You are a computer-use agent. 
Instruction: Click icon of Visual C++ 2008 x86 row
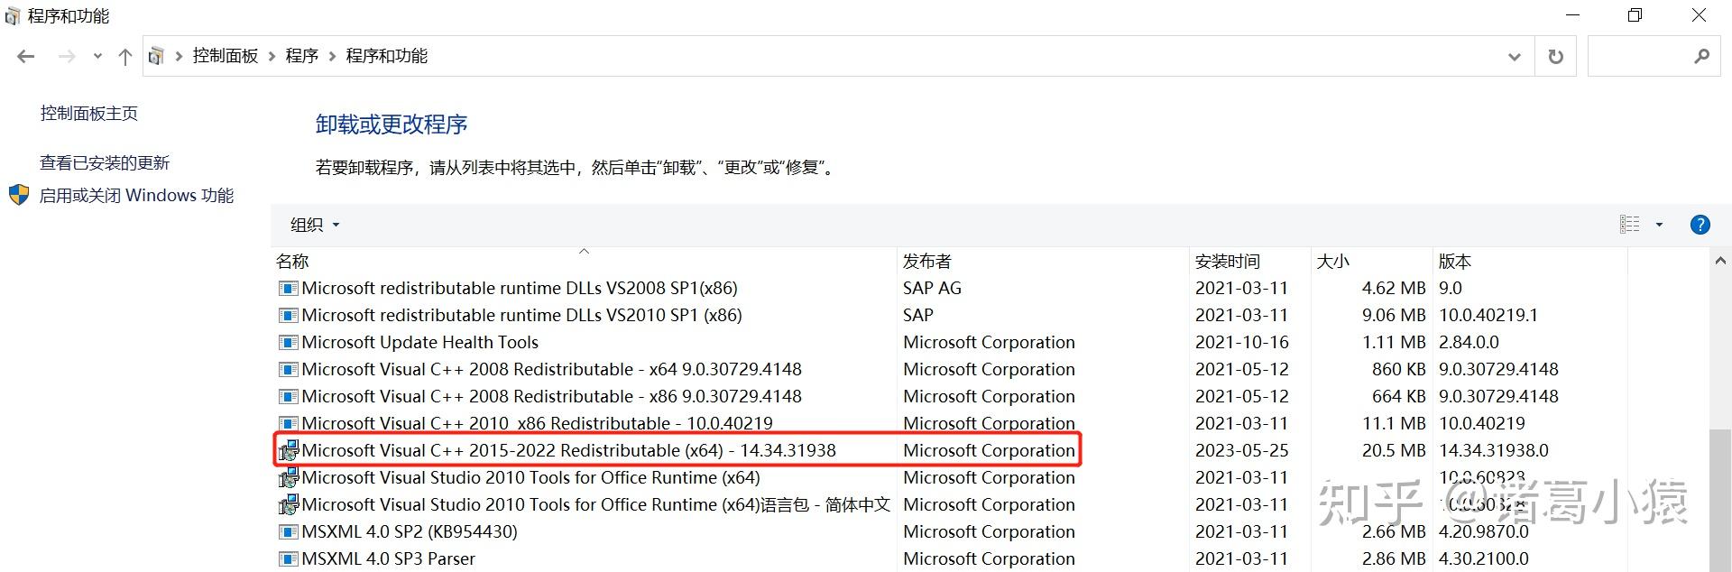tap(288, 397)
